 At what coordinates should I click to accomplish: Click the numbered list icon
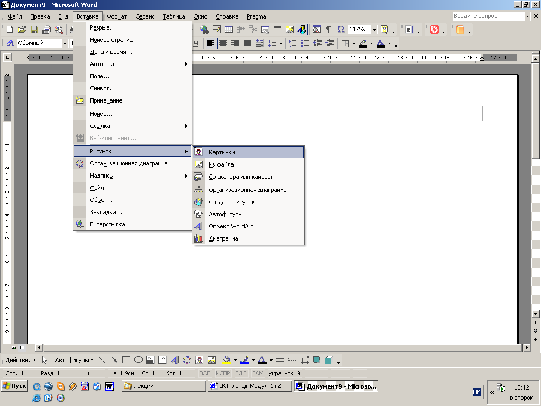pyautogui.click(x=293, y=43)
